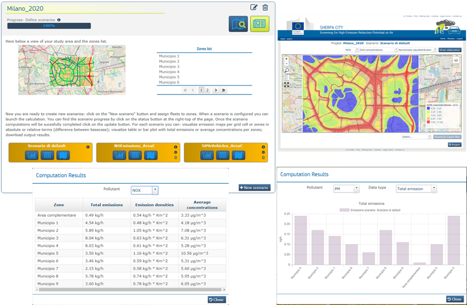Show info for NOEmissions_AreaC scenario

tap(176, 147)
